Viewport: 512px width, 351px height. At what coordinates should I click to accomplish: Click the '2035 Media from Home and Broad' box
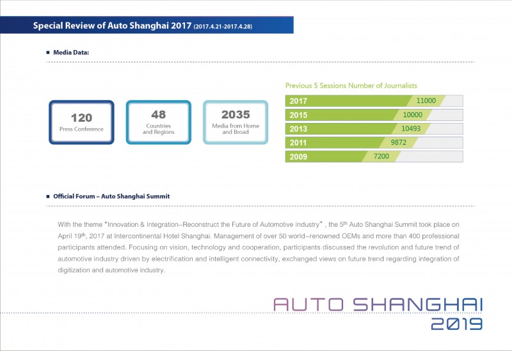236,122
